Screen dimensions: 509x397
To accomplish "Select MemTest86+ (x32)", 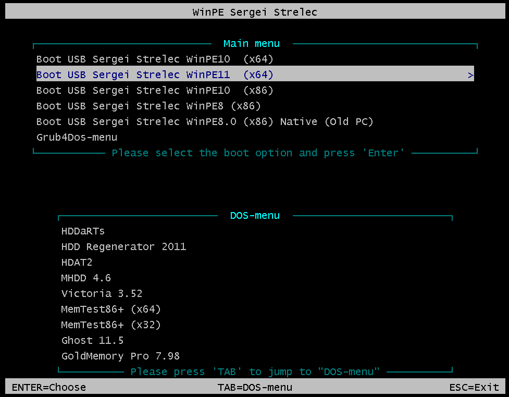I will click(x=111, y=325).
